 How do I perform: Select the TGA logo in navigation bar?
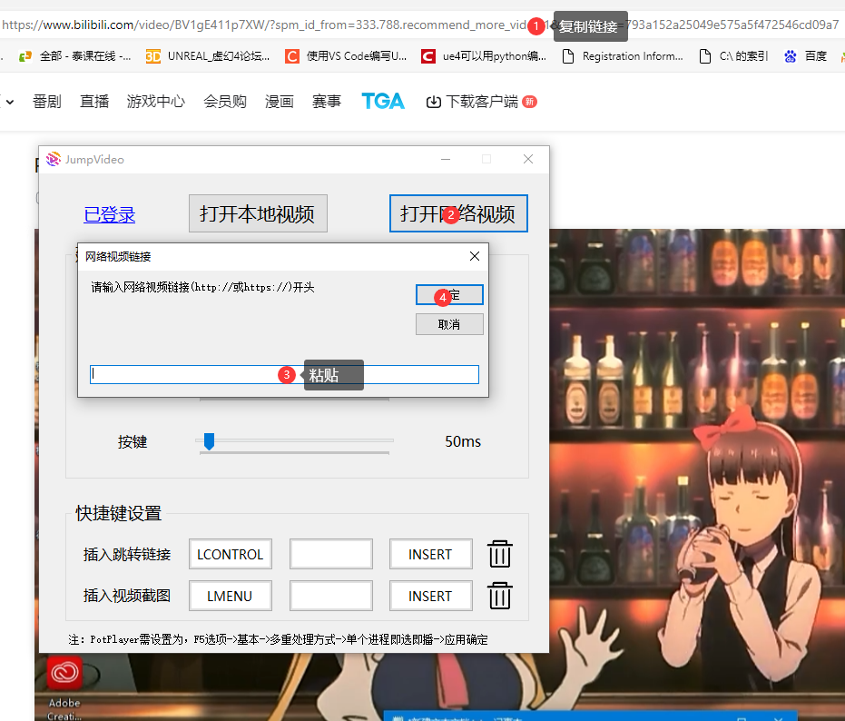click(382, 101)
